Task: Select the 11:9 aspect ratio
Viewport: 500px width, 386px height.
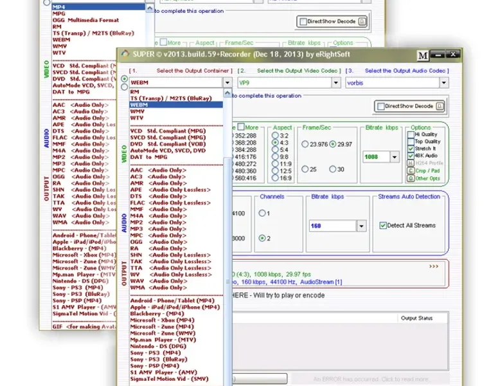Action: [275, 164]
